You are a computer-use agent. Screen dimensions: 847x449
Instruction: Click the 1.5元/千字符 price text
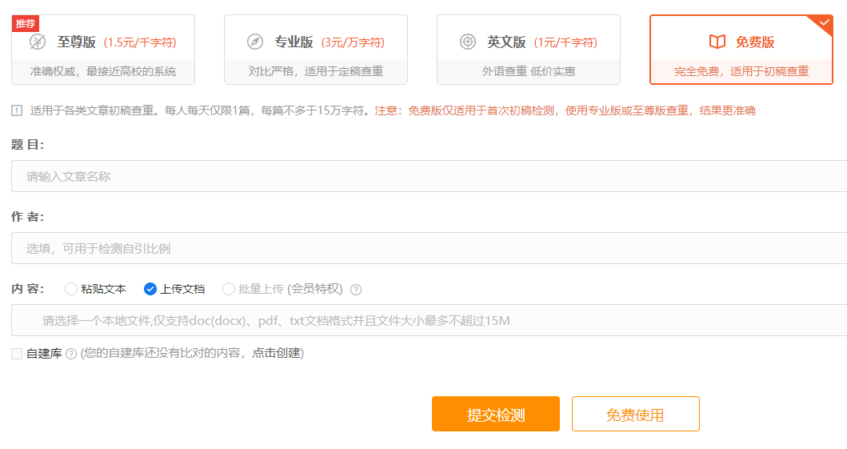tap(140, 42)
